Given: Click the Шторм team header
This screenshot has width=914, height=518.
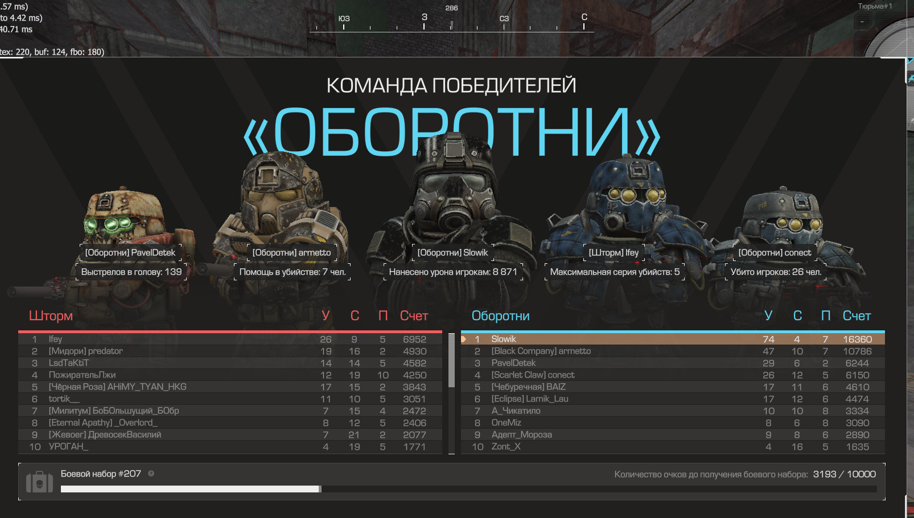Looking at the screenshot, I should (x=51, y=316).
